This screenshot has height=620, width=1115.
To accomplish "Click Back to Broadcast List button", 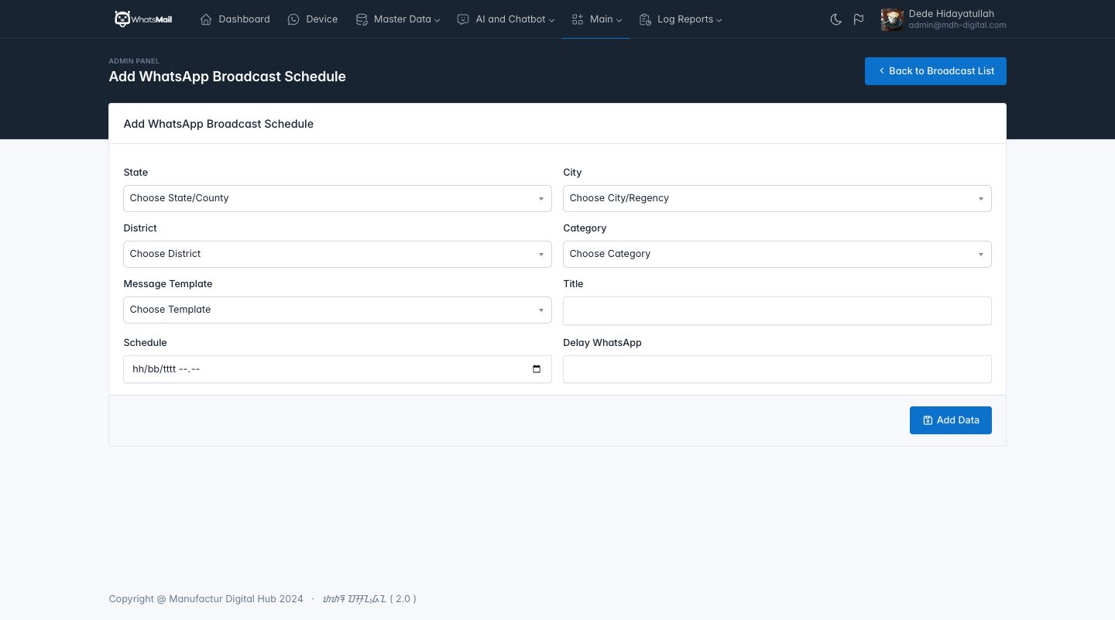I will (935, 71).
